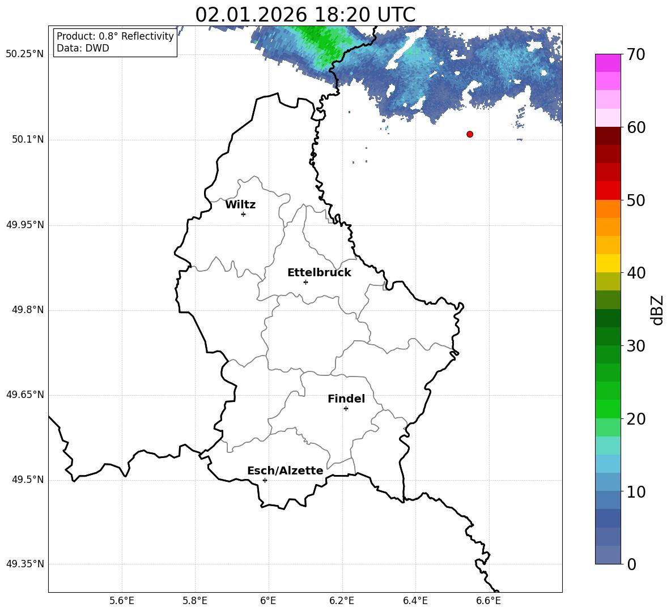
Task: Click the 10 tick label on colorbar
Action: point(636,491)
